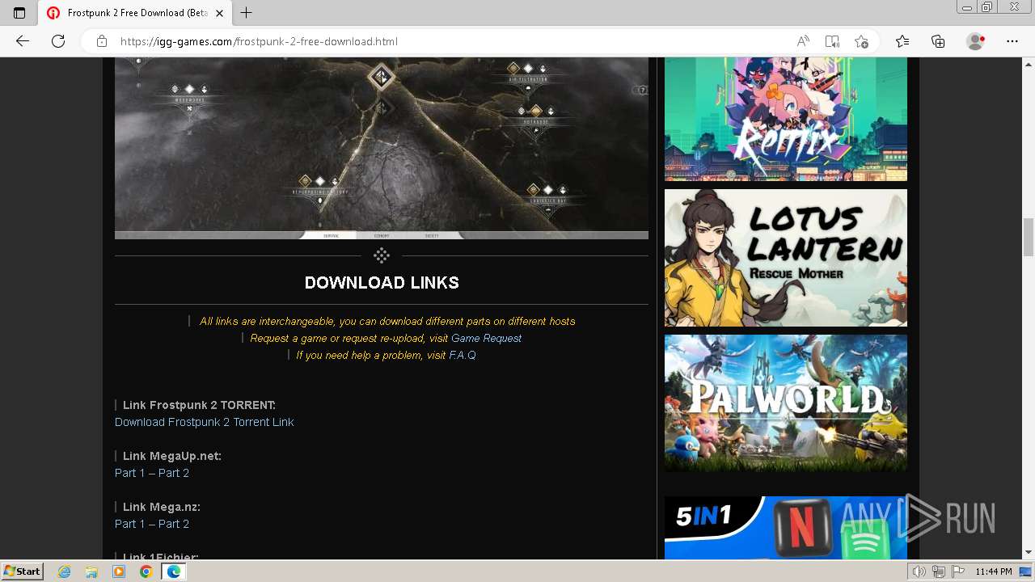Add this page to favorites

(861, 41)
